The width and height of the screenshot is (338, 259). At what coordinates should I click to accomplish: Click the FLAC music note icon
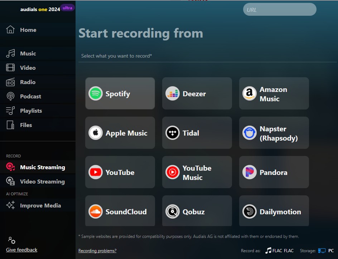(x=268, y=250)
